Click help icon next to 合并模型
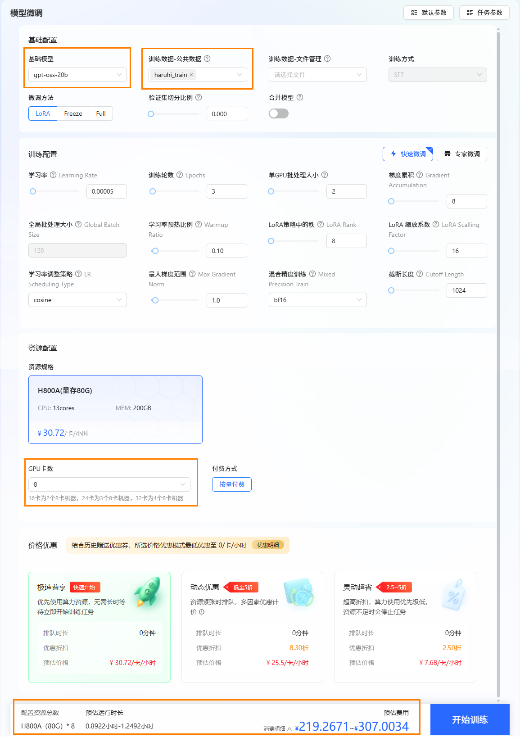This screenshot has height=737, width=520. (x=300, y=97)
